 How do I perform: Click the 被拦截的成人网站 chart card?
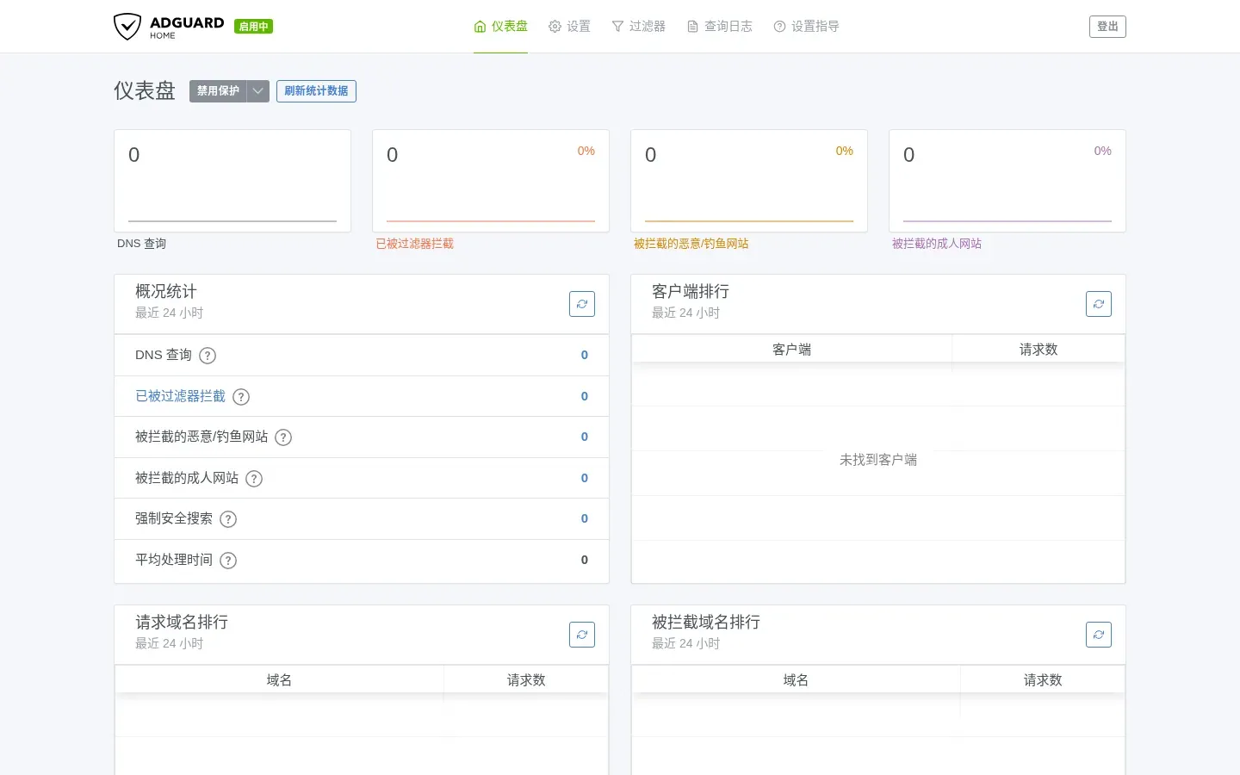[1008, 181]
